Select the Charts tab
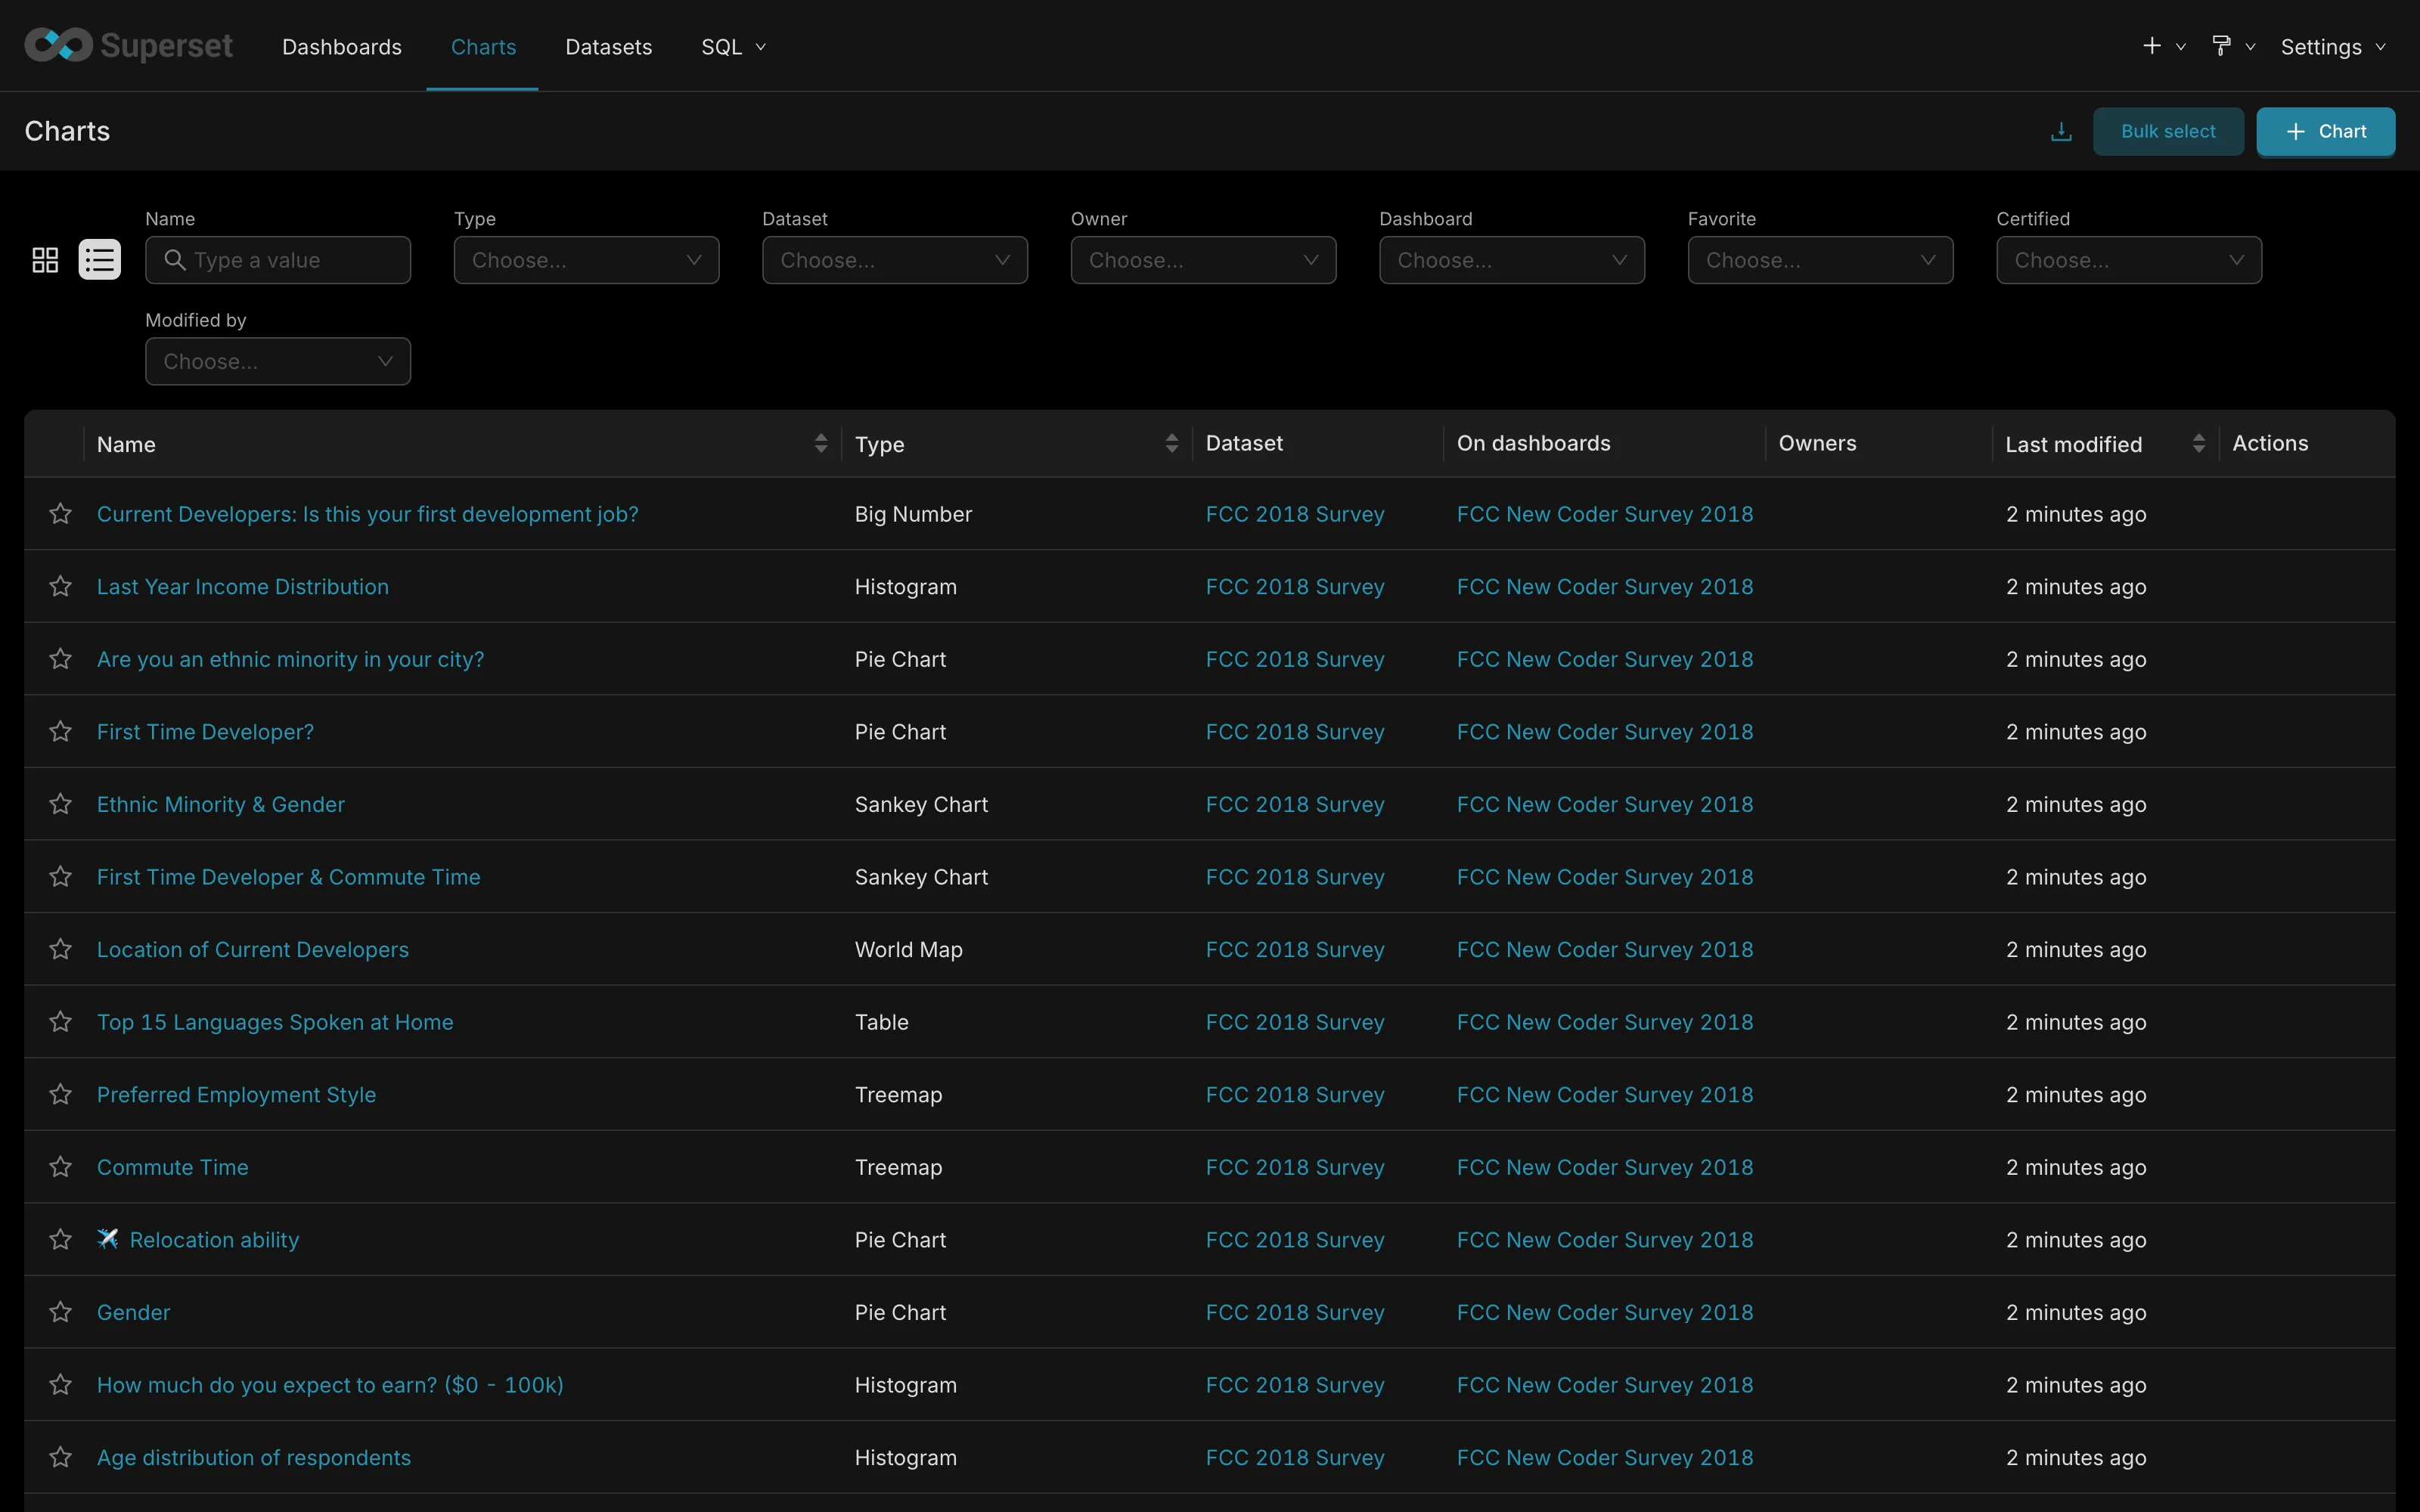Viewport: 2420px width, 1512px height. click(x=483, y=47)
